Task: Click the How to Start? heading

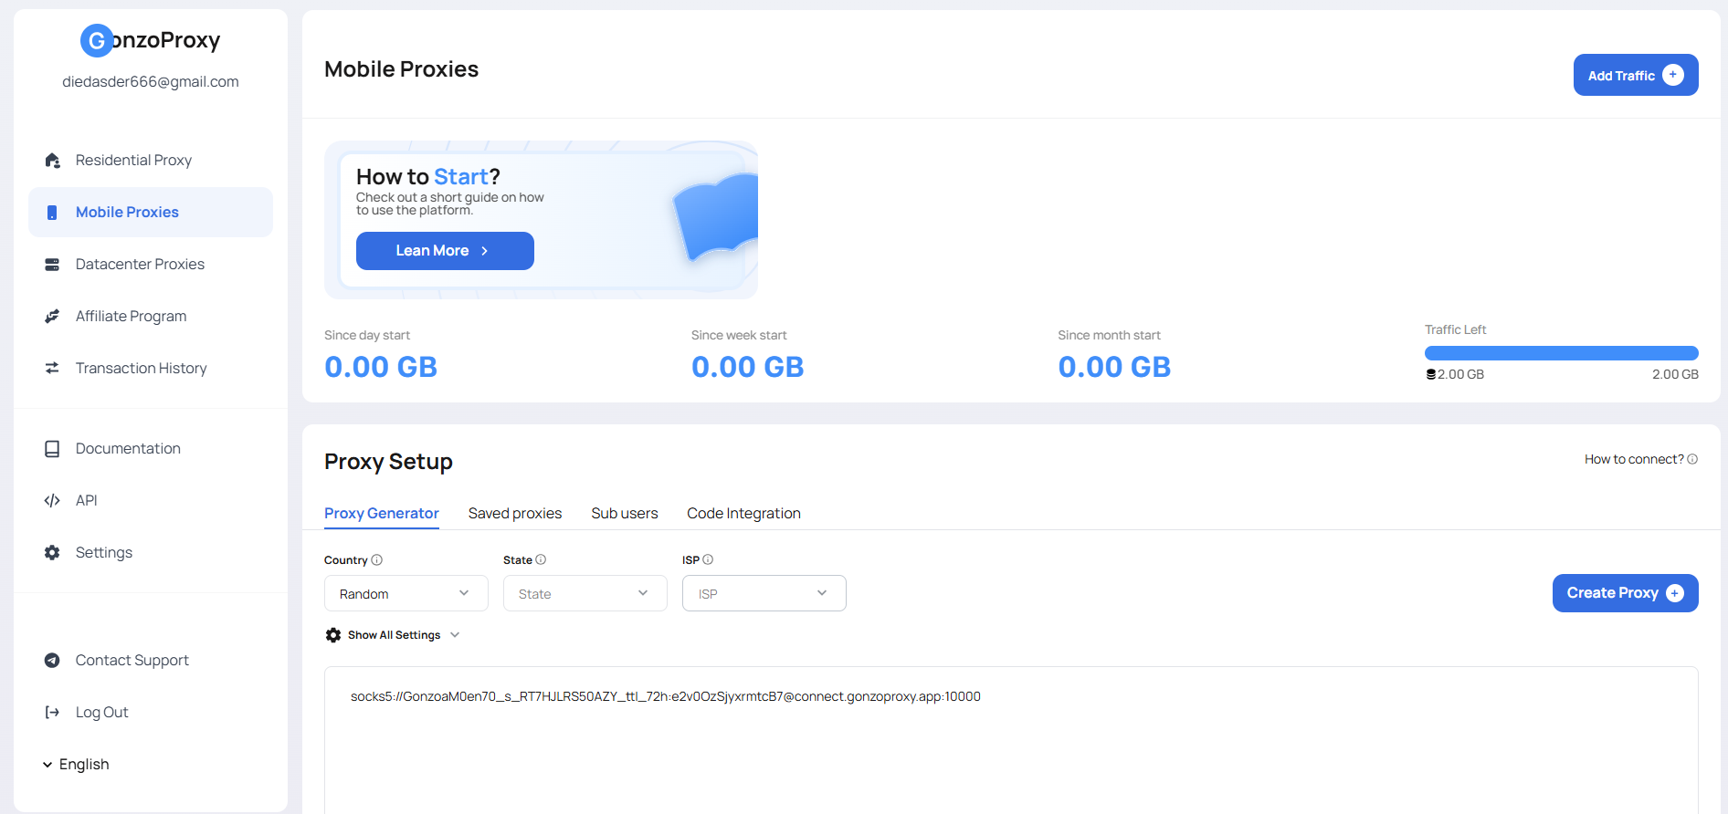Action: click(x=428, y=176)
